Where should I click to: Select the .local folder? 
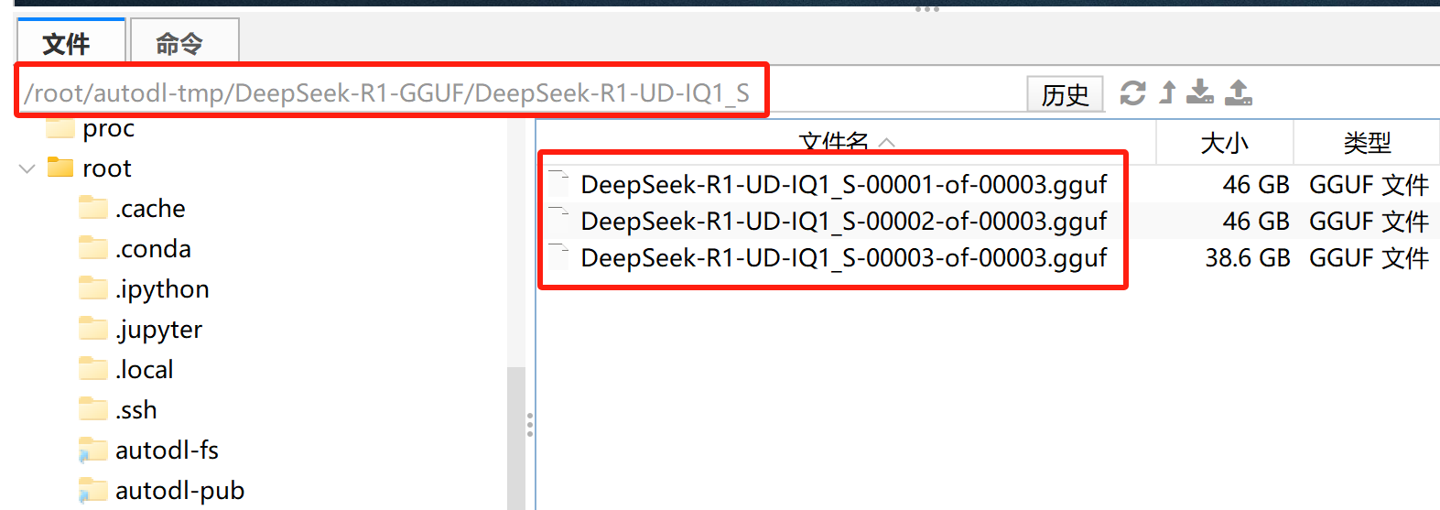pos(145,370)
